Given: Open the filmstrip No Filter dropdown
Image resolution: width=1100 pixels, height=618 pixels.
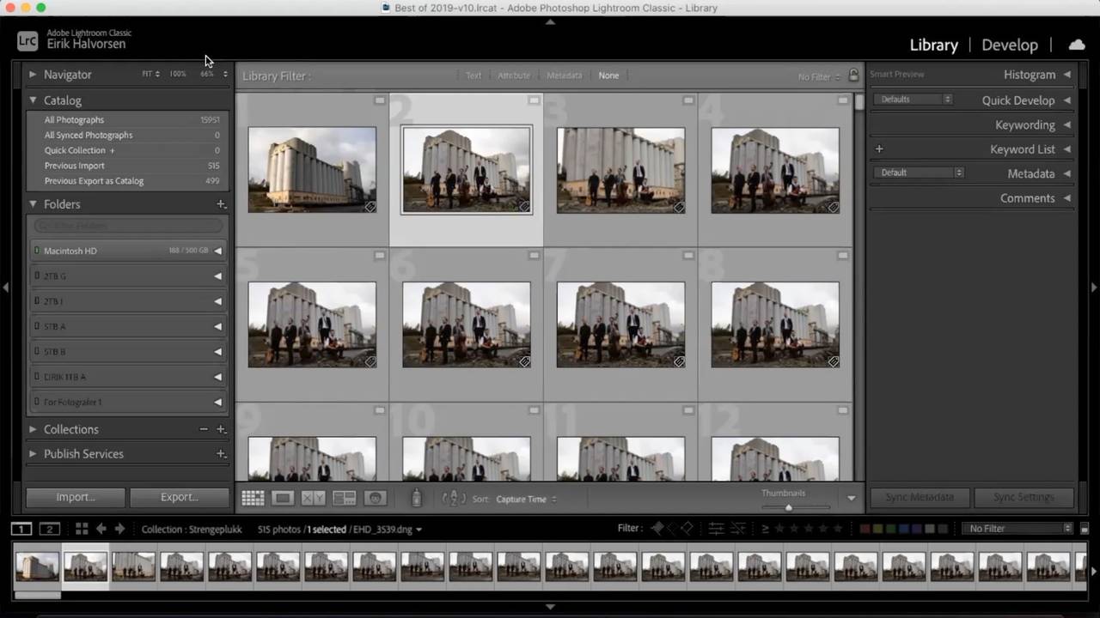Looking at the screenshot, I should point(1018,529).
